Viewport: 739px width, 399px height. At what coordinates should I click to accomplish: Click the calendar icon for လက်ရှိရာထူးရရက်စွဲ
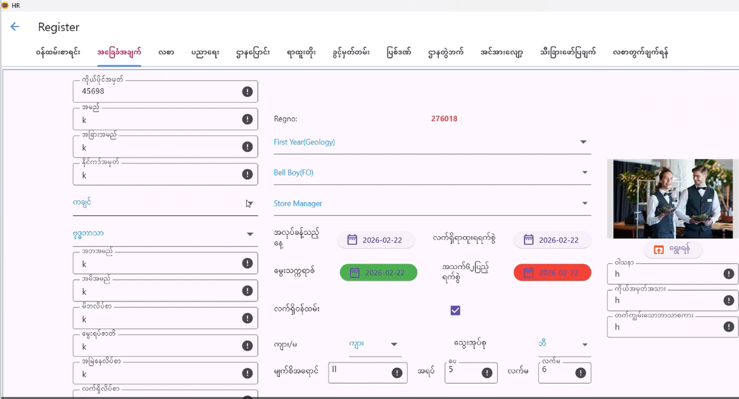pyautogui.click(x=529, y=240)
